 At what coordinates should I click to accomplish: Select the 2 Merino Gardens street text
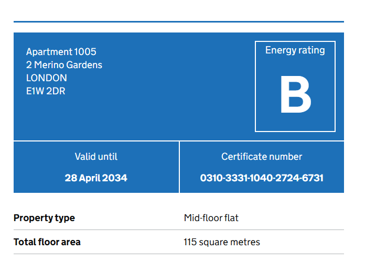[64, 65]
